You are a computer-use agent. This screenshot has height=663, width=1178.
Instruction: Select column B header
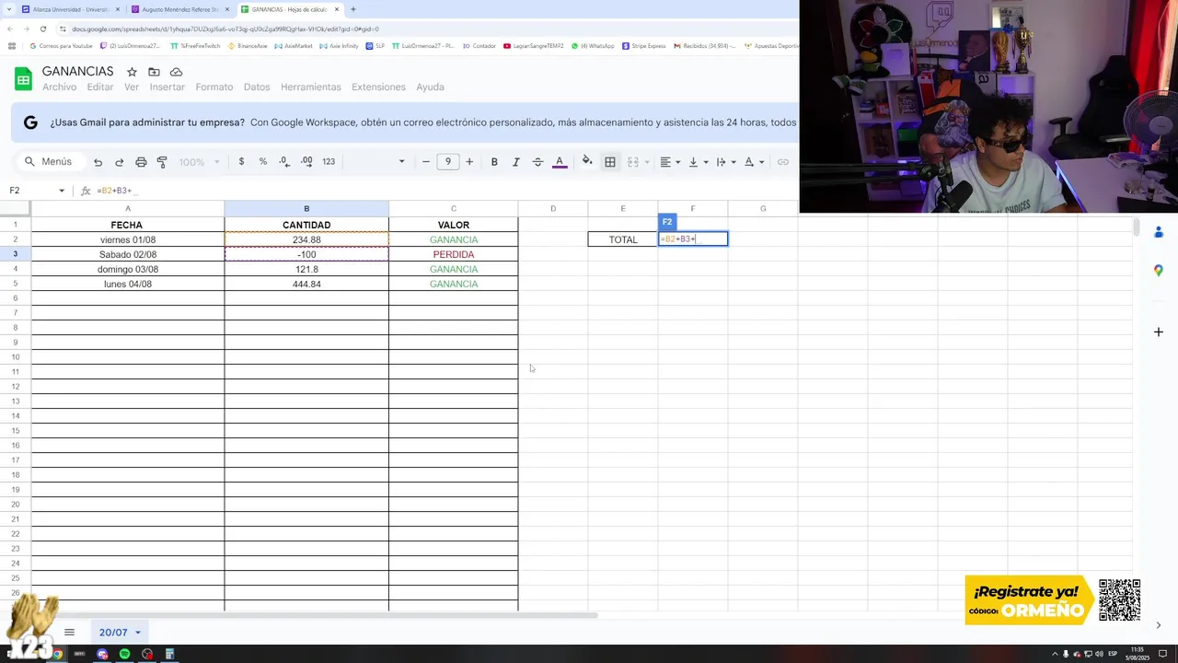point(306,209)
